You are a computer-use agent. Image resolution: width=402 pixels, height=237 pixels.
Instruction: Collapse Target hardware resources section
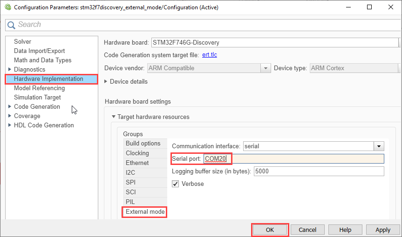(x=113, y=117)
